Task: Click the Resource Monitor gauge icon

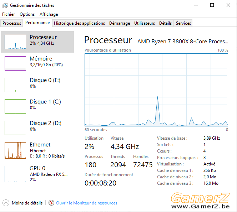Action: 51,203
